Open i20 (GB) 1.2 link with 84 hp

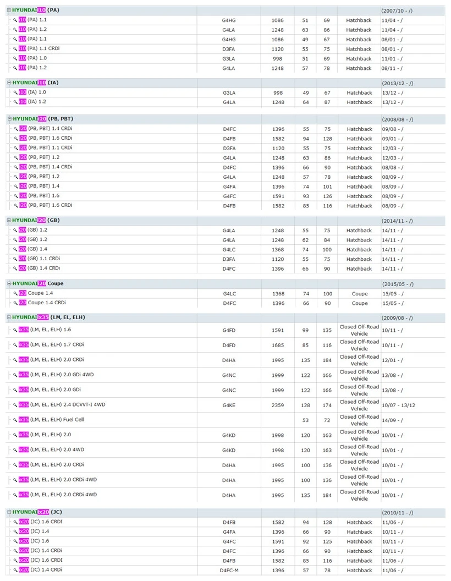[33, 240]
